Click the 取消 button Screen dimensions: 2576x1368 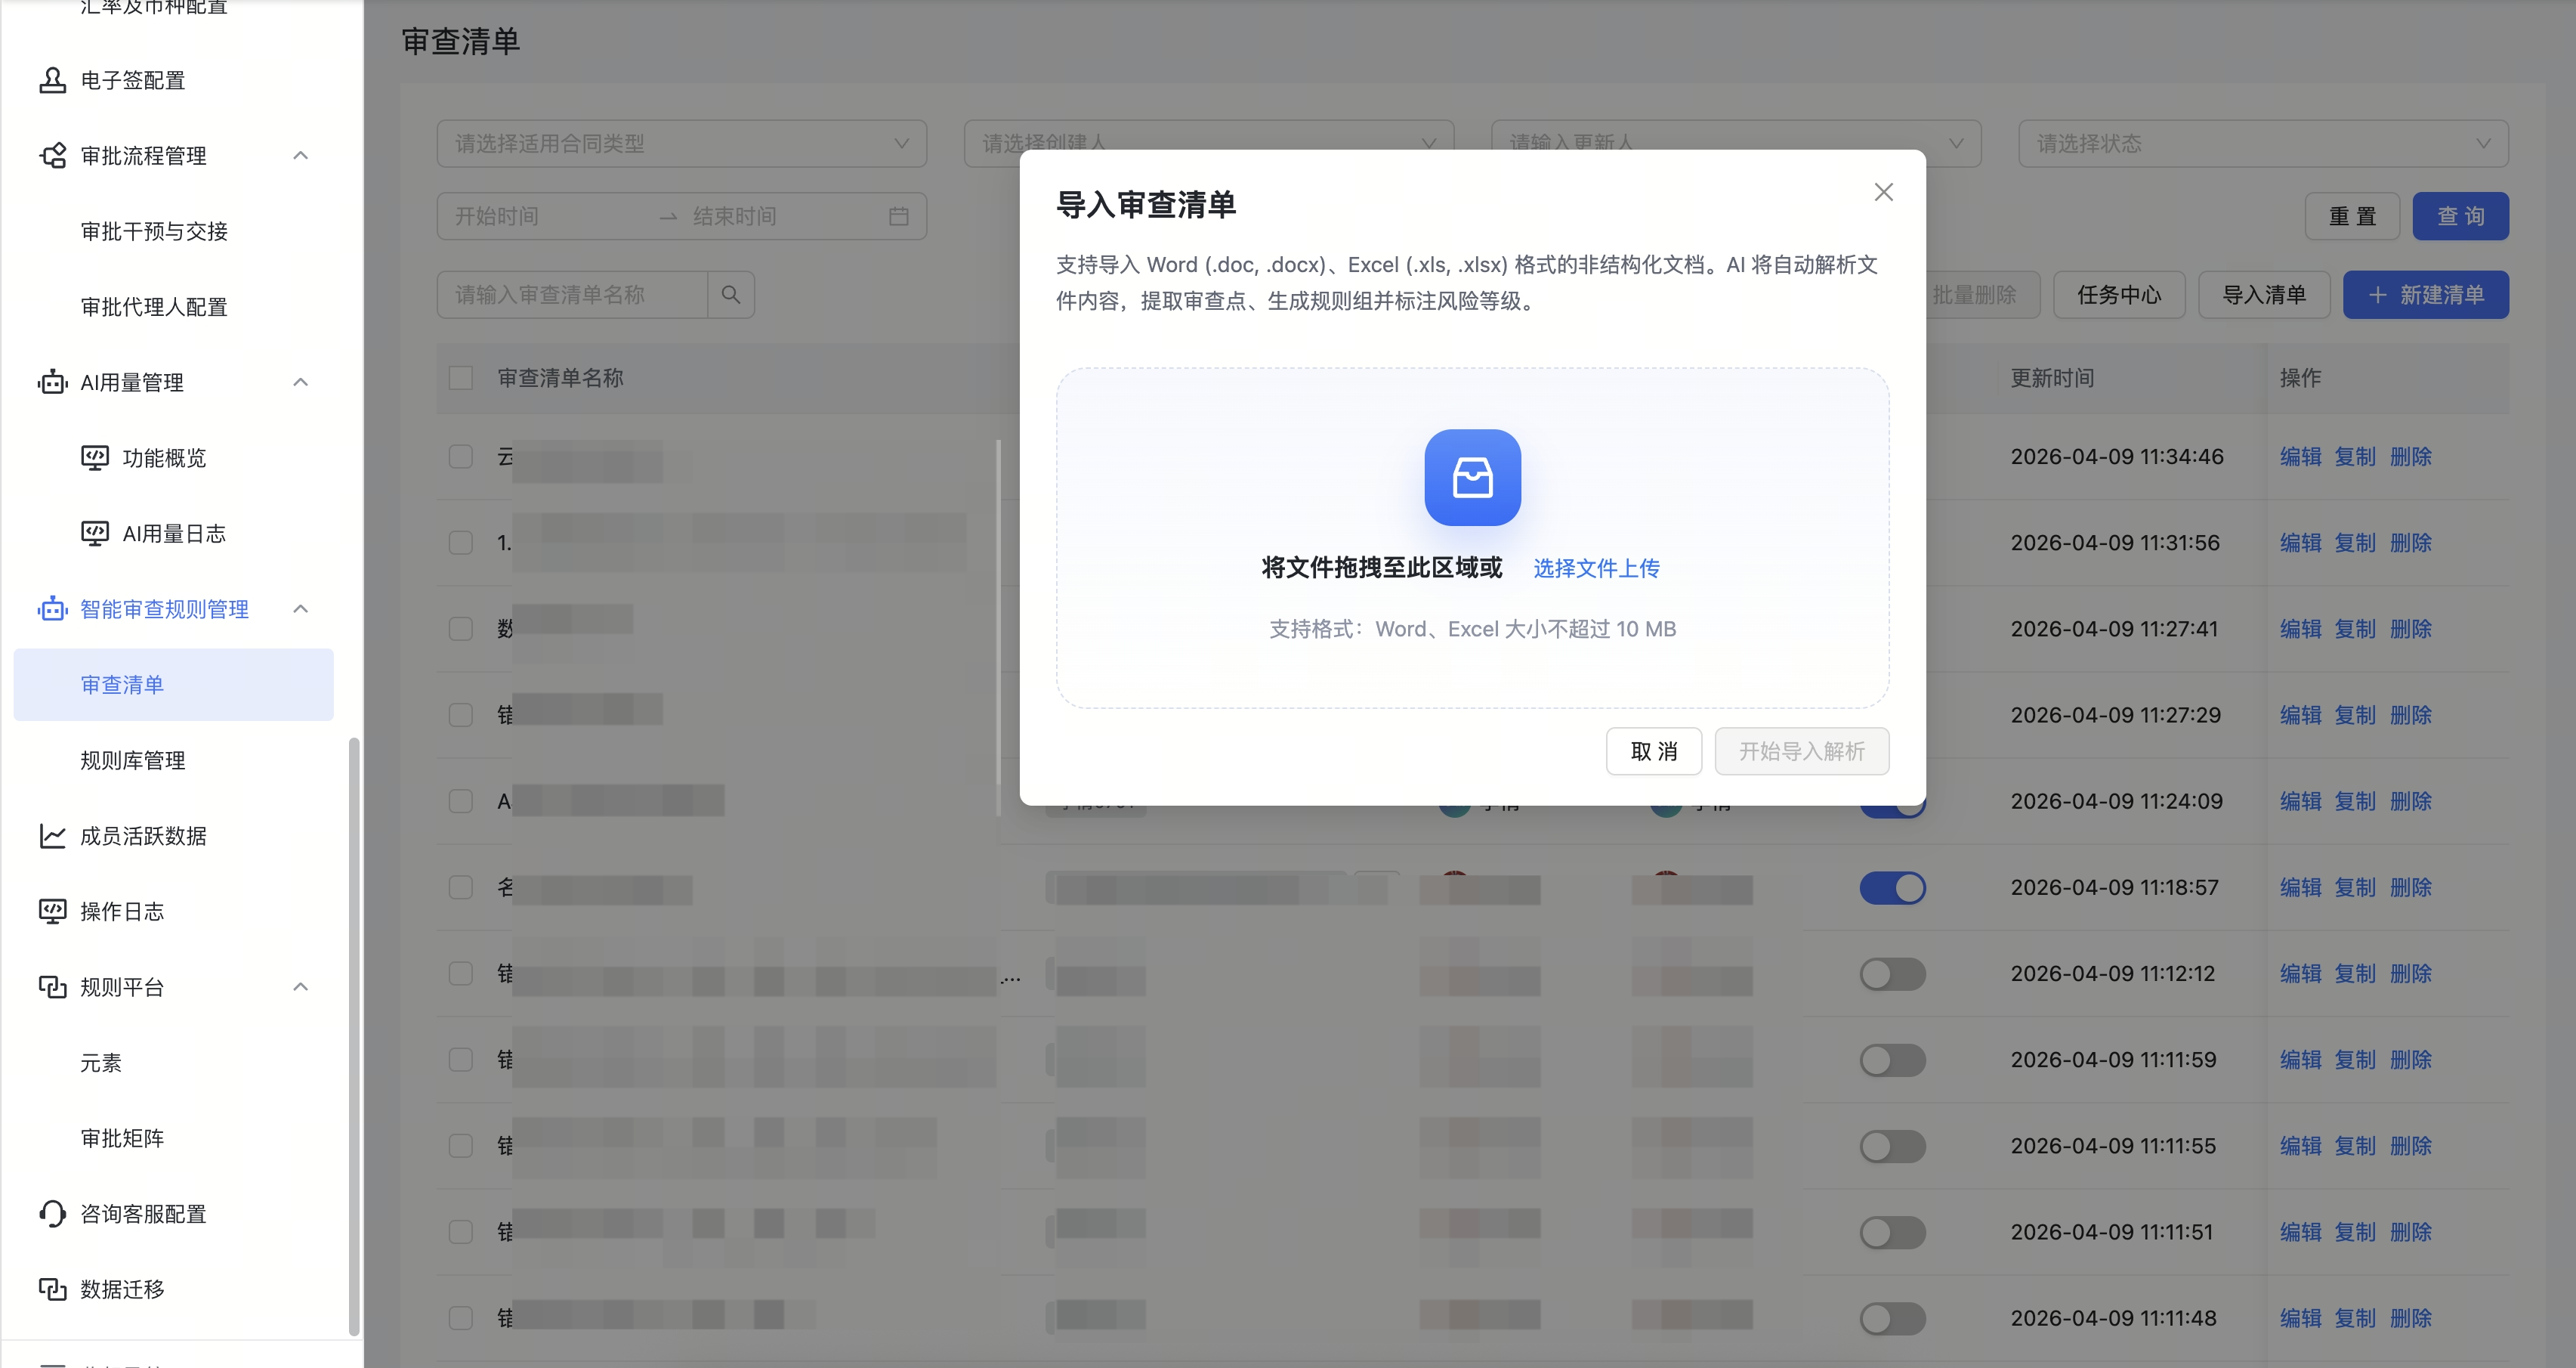[x=1653, y=751]
